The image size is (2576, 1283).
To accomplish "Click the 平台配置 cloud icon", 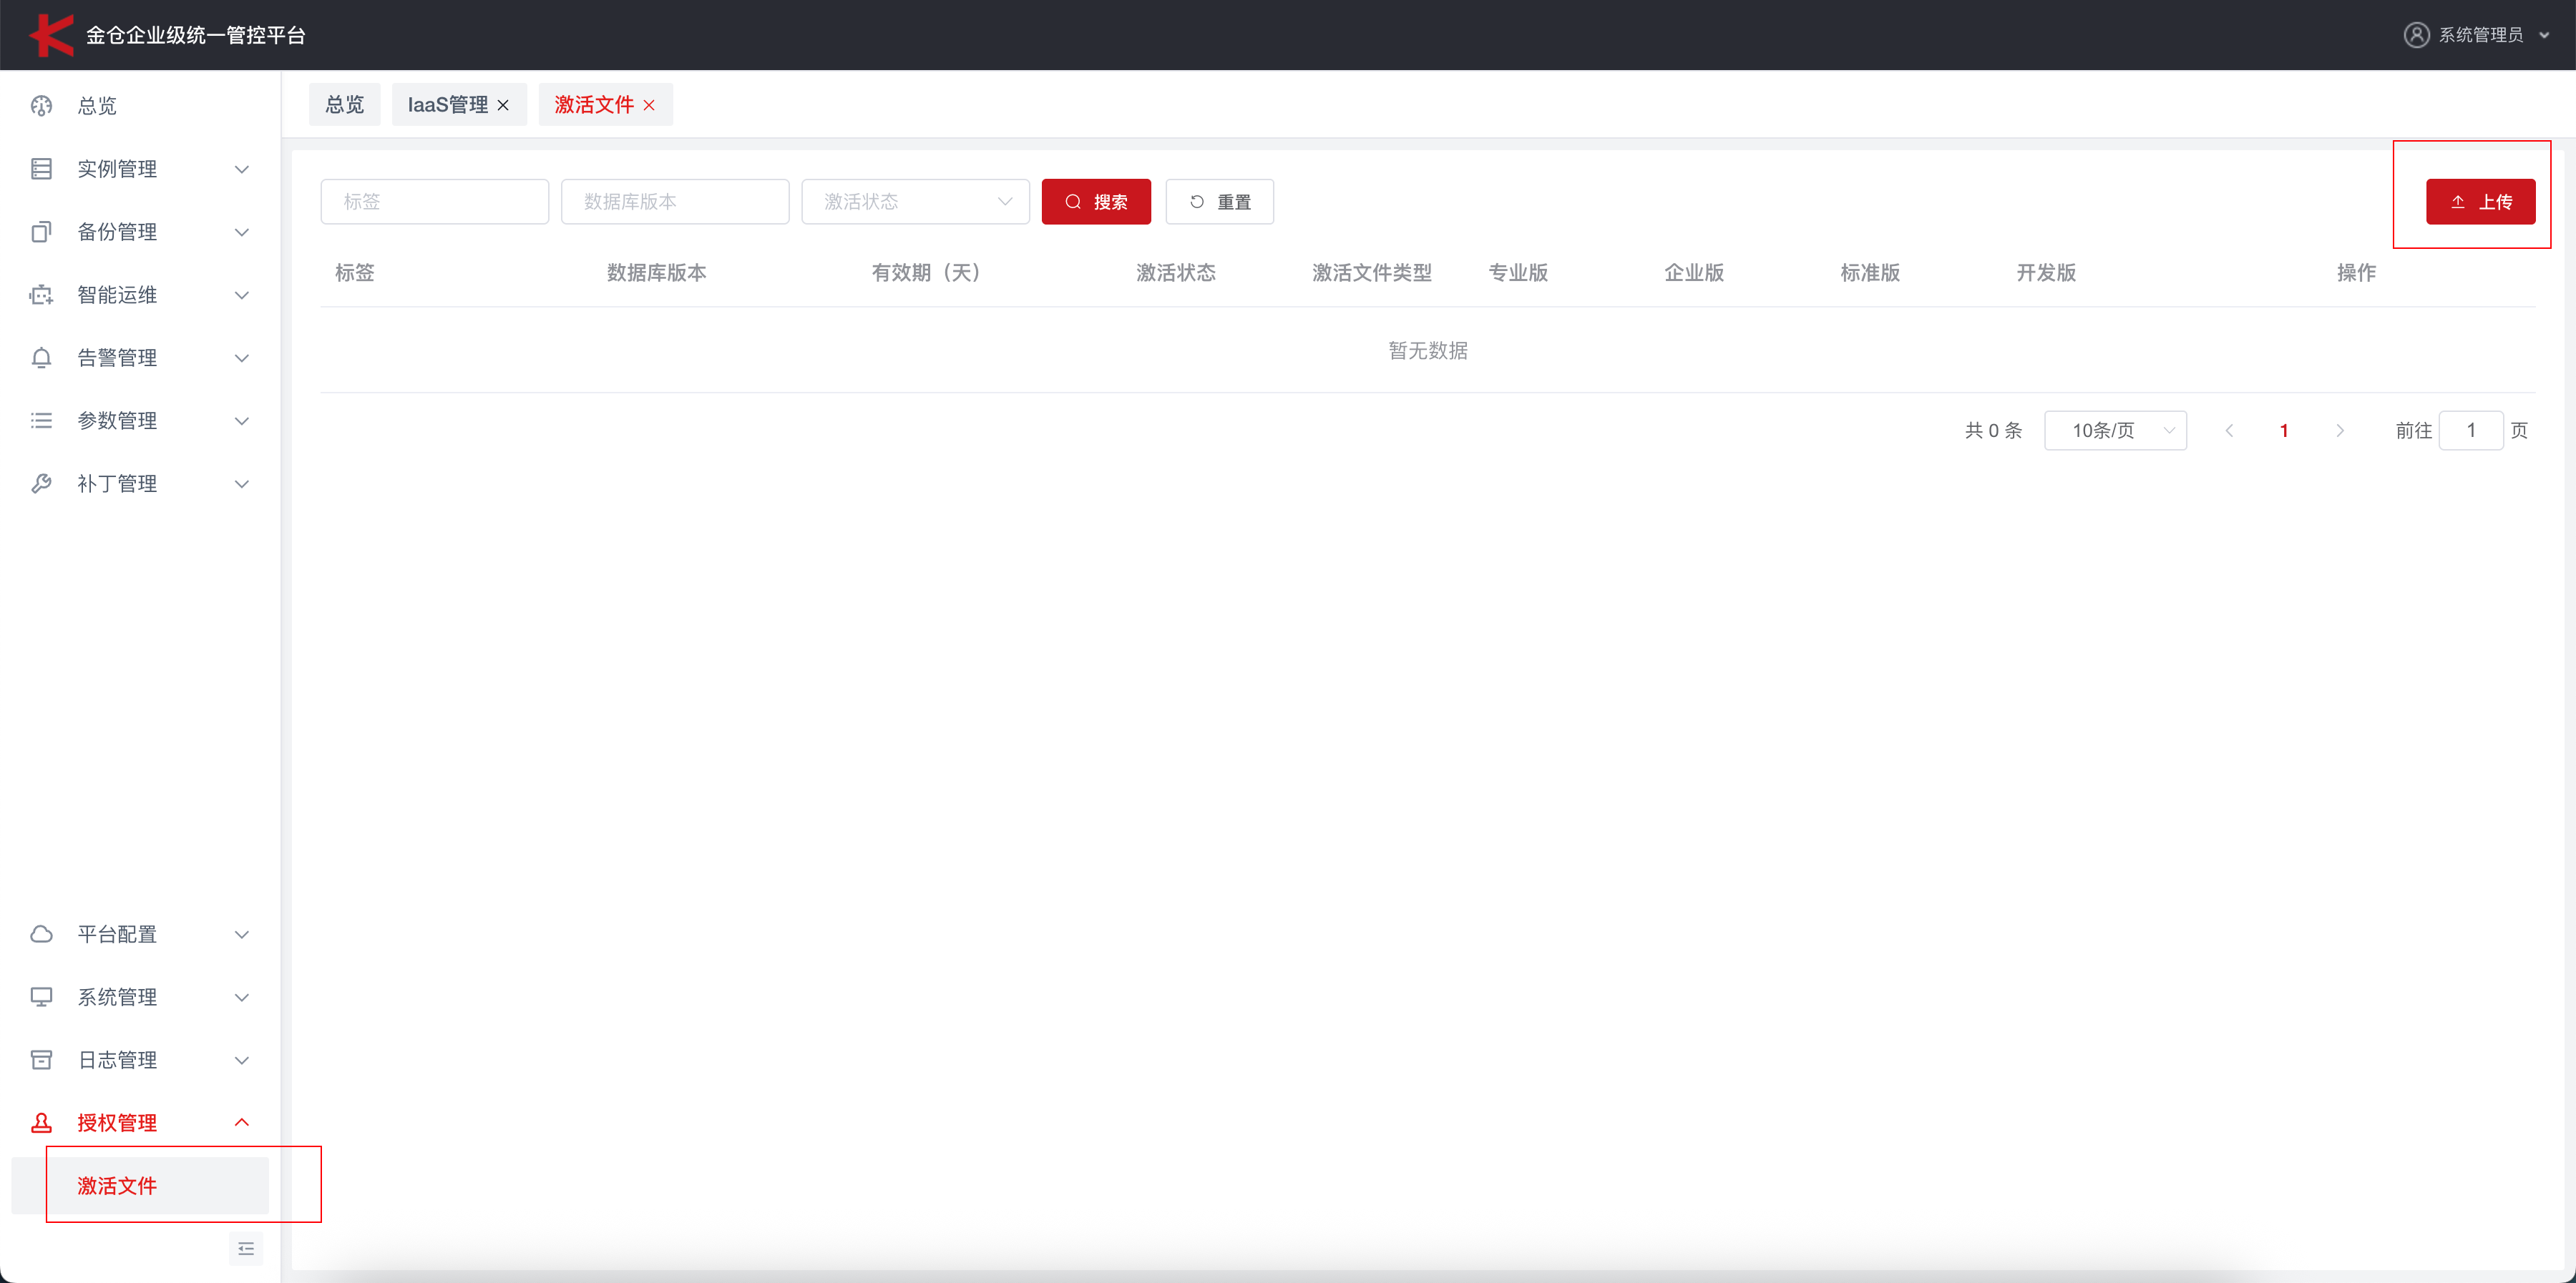I will [x=41, y=934].
